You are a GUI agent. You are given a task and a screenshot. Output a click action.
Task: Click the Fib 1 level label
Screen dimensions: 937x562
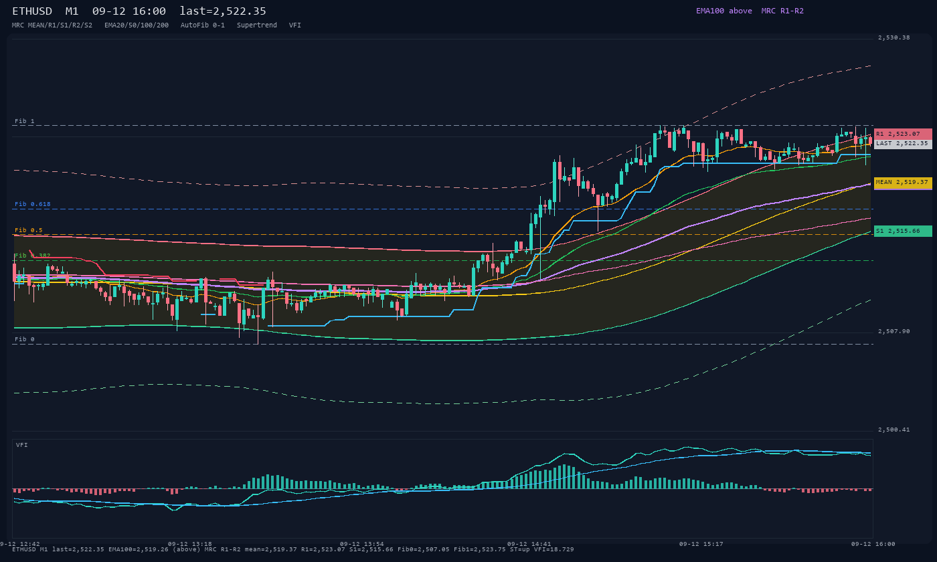click(25, 121)
